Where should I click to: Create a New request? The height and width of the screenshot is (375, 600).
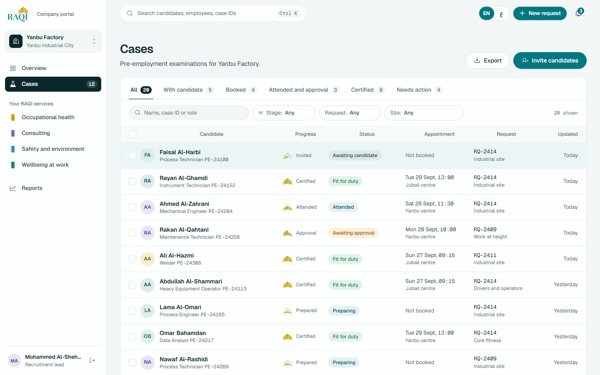tap(540, 13)
